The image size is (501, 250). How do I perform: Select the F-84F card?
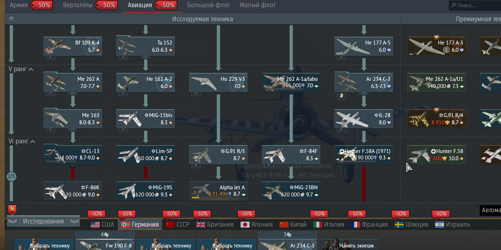[291, 154]
